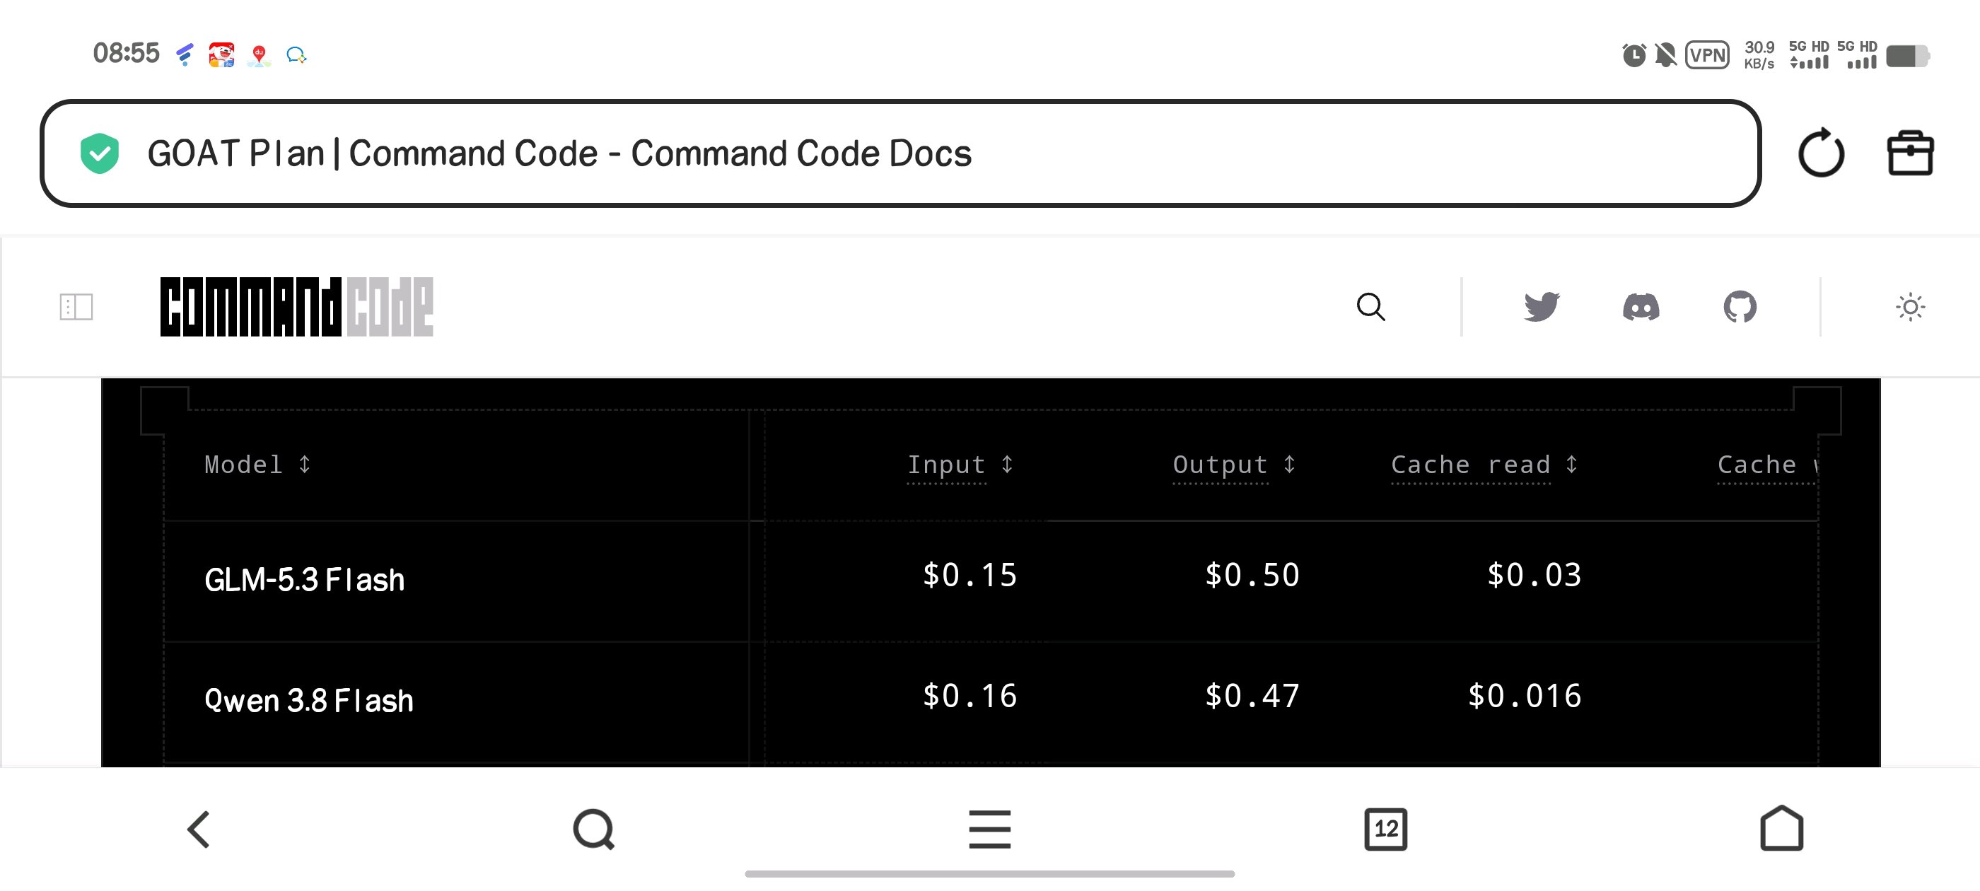Sort table by Output price
This screenshot has height=891, width=1980.
tap(1235, 465)
